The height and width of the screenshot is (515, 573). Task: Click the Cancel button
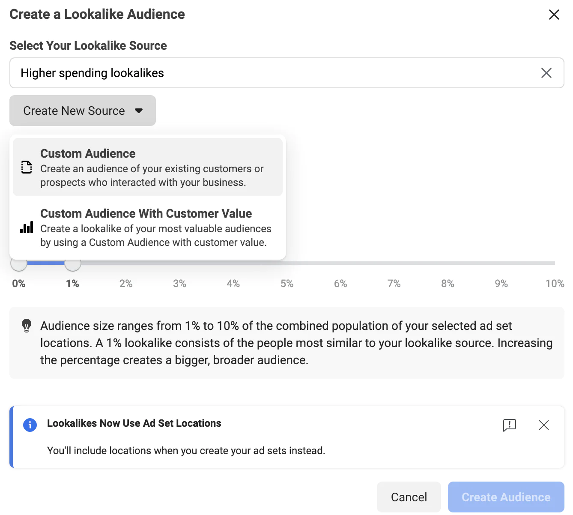pos(409,497)
